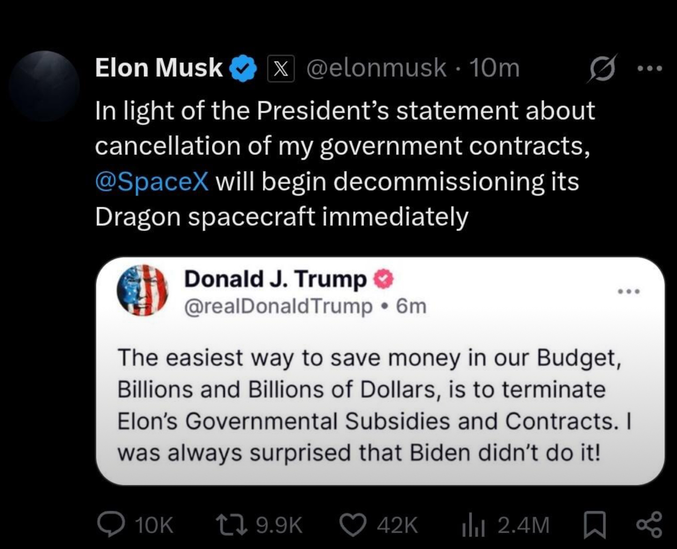This screenshot has height=549, width=677.
Task: View analytics via the bar chart icon
Action: click(473, 525)
